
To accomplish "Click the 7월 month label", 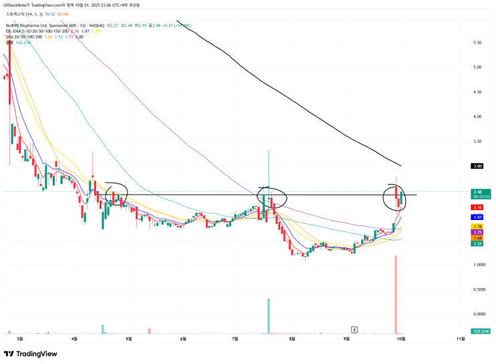I will coord(235,339).
